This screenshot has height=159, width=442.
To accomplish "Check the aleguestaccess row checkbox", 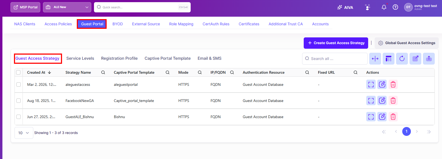I will coord(19,84).
